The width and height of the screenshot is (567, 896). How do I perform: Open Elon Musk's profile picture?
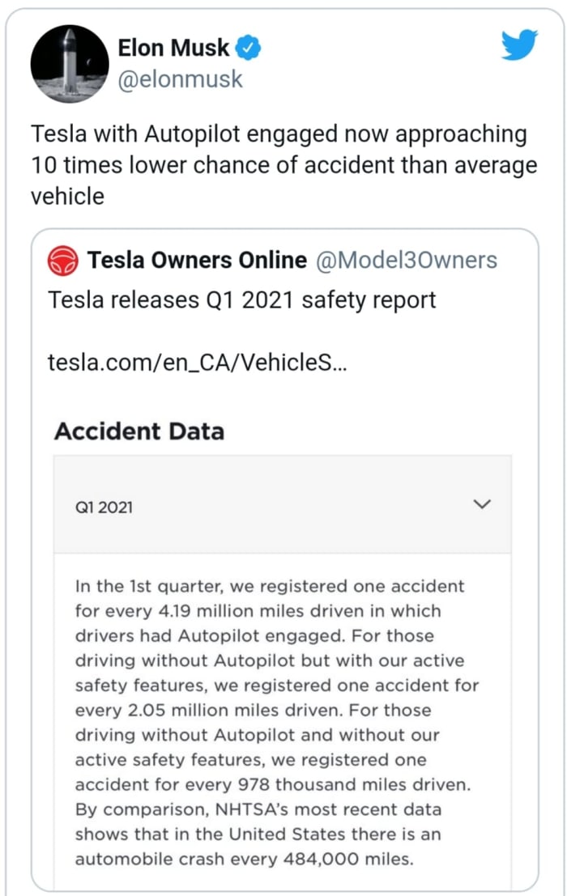click(x=70, y=64)
